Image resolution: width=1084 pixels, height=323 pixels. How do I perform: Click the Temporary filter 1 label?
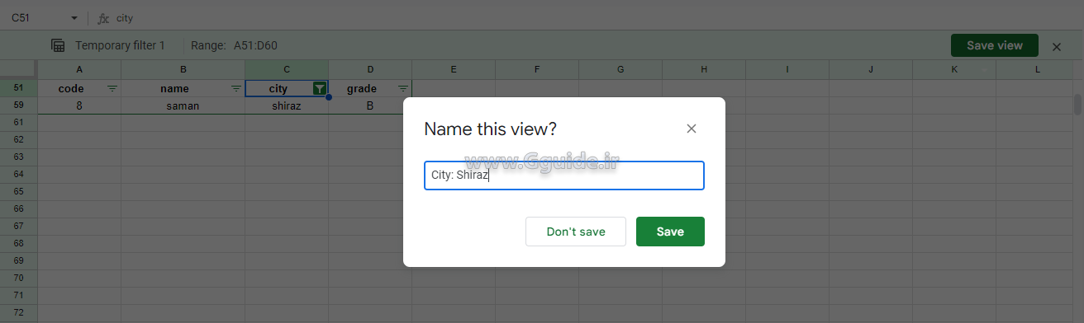tap(120, 45)
